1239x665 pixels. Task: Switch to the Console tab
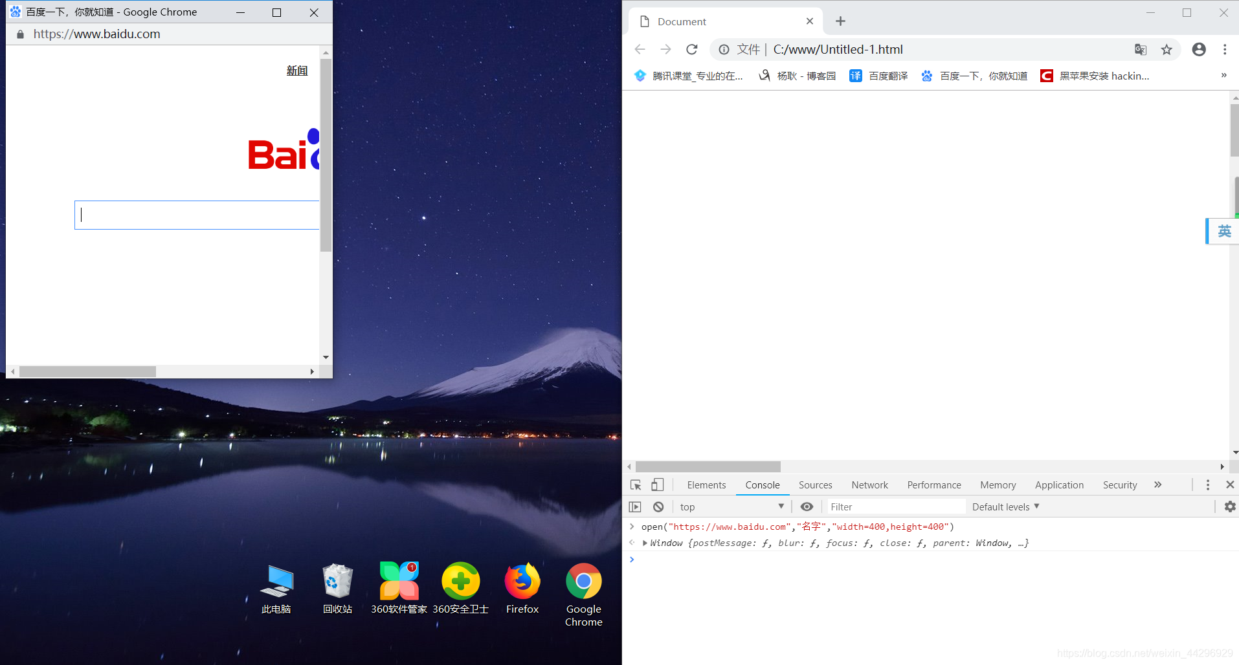tap(763, 485)
